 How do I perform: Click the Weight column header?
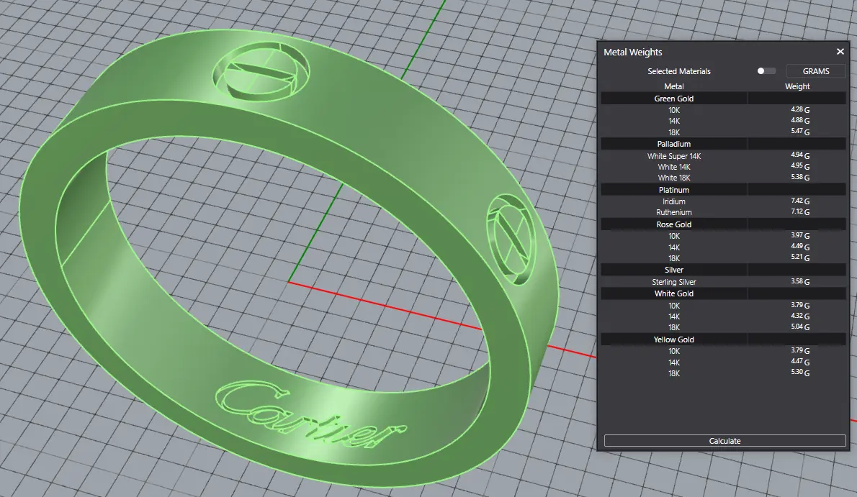797,86
